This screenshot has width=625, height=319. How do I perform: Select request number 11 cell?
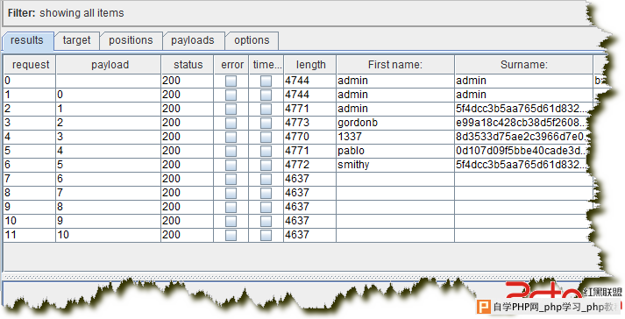point(30,235)
